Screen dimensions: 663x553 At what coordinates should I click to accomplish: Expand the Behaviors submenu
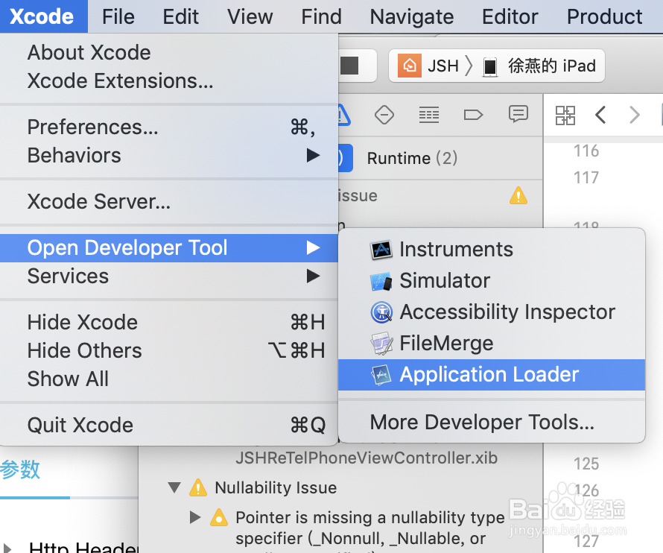point(169,155)
